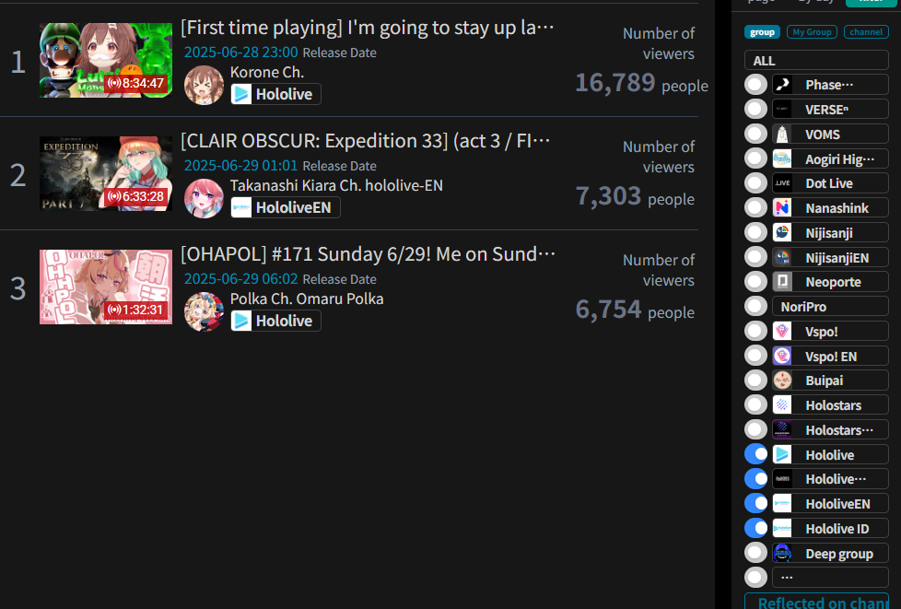
Task: Click the Vspo! group logo icon
Action: pyautogui.click(x=782, y=332)
